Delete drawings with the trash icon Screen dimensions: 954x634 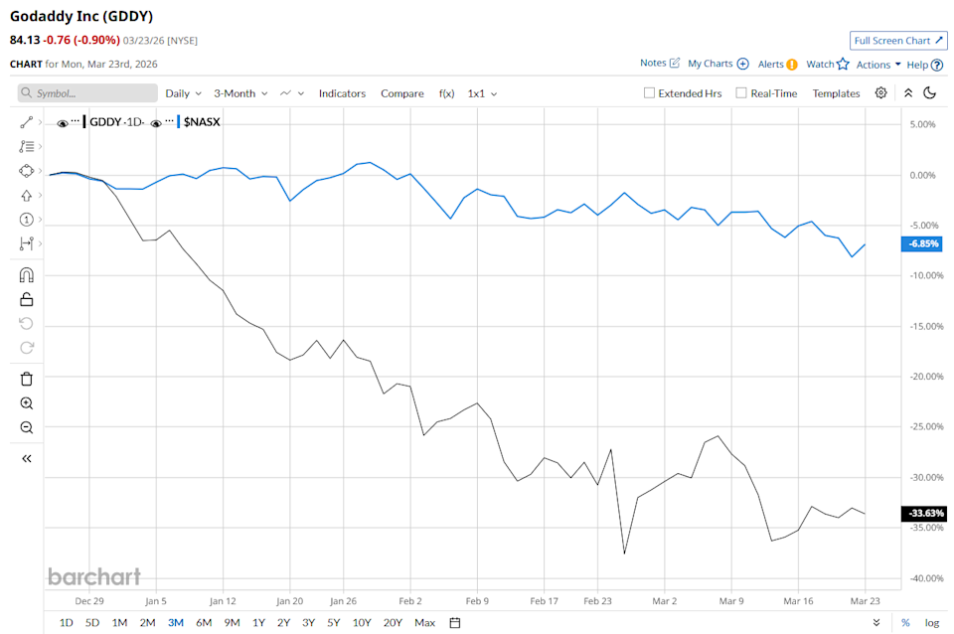click(x=27, y=379)
